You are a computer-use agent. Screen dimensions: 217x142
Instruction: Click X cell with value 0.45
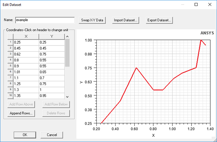point(26,48)
